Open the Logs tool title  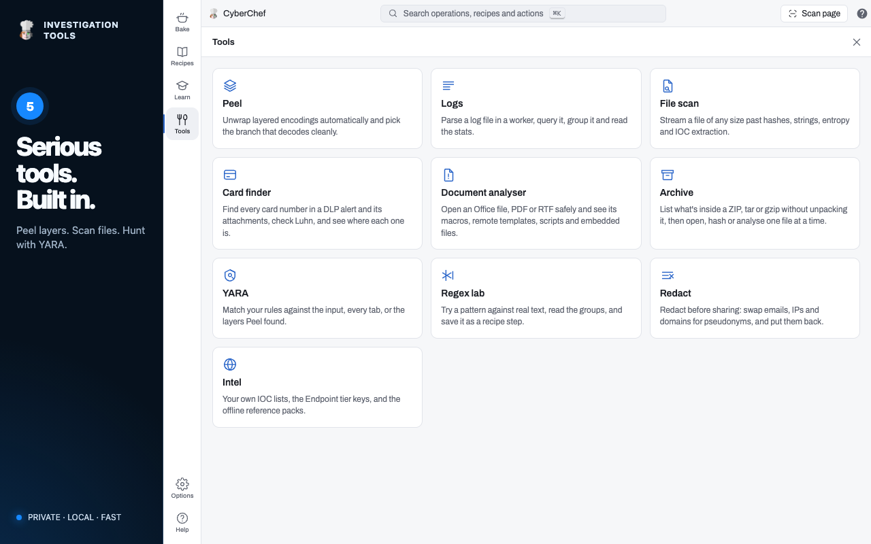pos(452,103)
